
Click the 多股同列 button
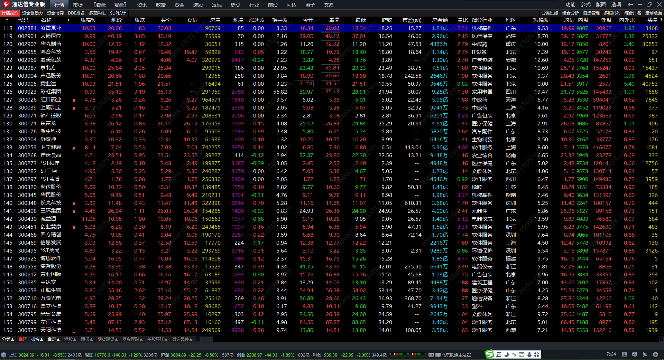(x=612, y=13)
